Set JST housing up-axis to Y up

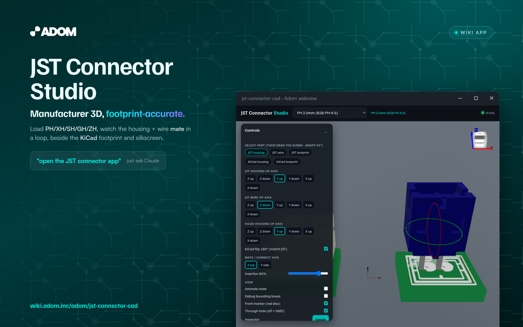280,179
